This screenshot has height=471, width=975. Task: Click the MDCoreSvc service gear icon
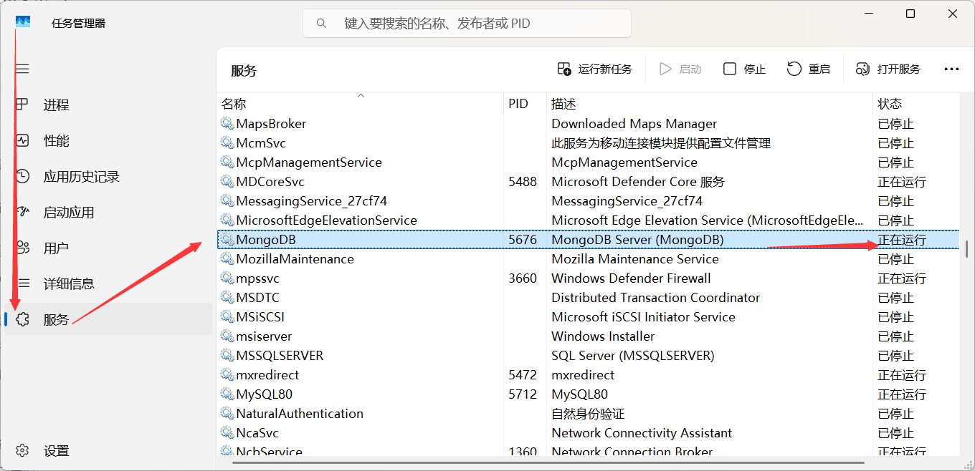click(227, 182)
